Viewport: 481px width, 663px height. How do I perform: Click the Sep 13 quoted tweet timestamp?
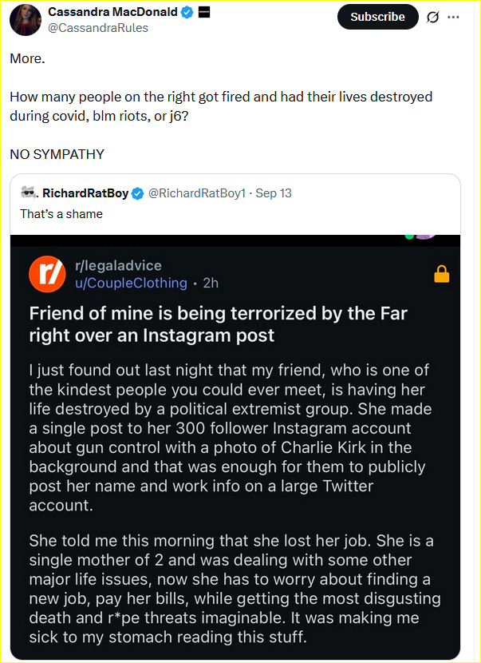[273, 193]
